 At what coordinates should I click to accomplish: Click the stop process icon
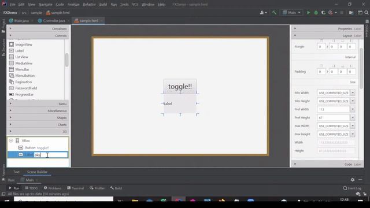click(342, 13)
